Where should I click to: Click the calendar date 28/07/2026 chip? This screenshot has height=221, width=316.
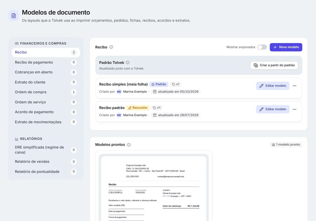pos(176,115)
